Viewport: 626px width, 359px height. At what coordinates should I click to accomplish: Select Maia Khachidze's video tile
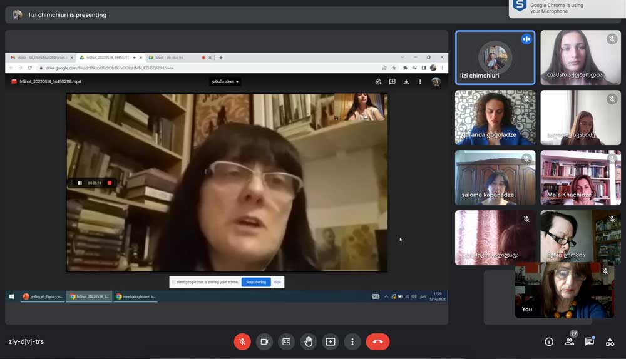click(x=580, y=178)
